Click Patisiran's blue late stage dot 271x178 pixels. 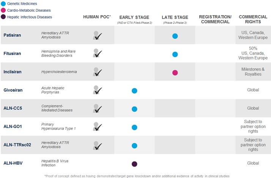pyautogui.click(x=175, y=36)
